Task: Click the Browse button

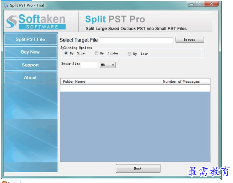Action: (x=190, y=40)
